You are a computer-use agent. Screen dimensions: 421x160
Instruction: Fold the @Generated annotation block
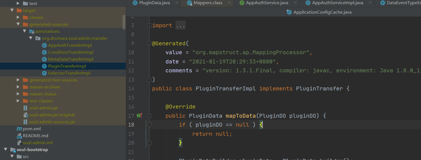click(x=149, y=43)
